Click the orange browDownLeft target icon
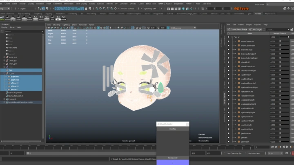This screenshot has height=165, width=294. pyautogui.click(x=239, y=41)
